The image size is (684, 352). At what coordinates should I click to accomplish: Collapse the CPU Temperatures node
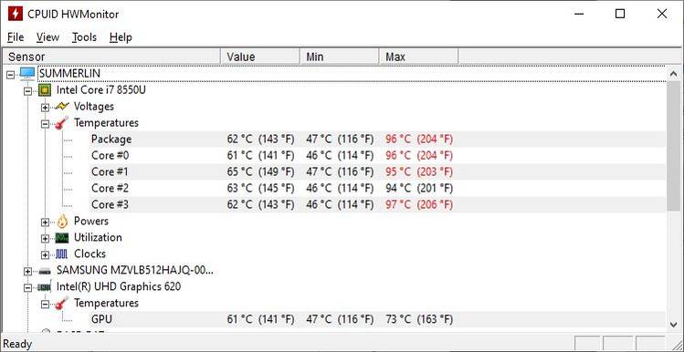pyautogui.click(x=45, y=124)
